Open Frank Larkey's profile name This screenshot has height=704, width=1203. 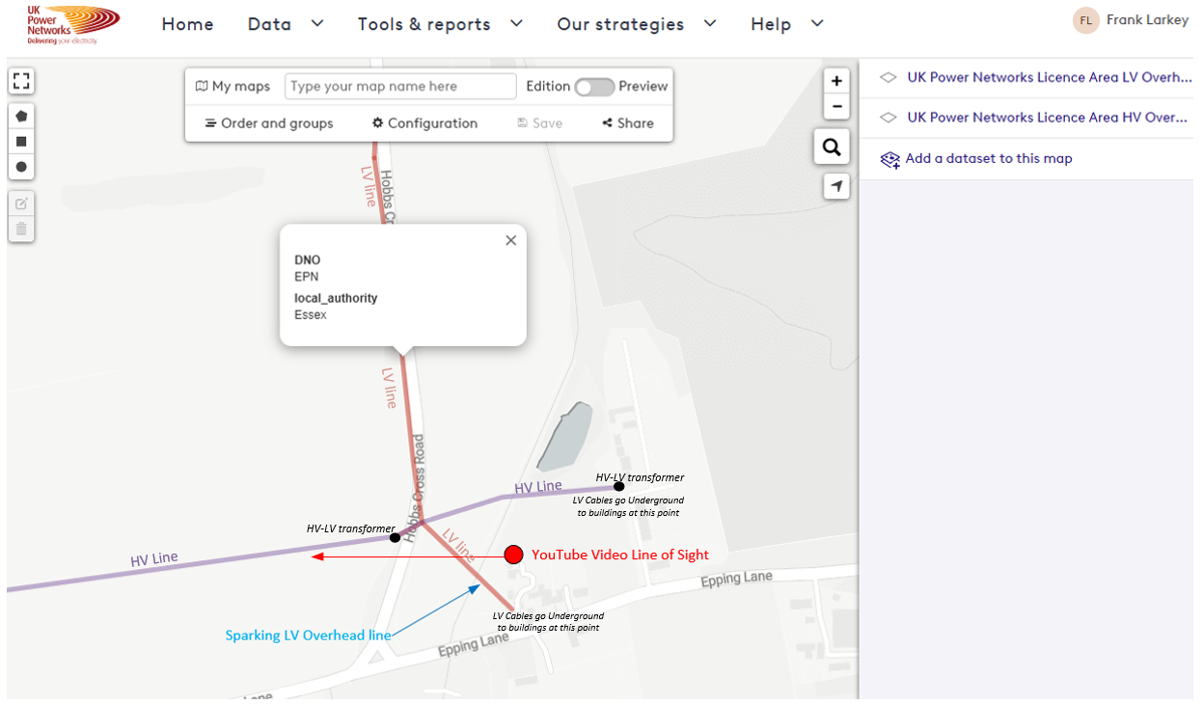point(1148,20)
